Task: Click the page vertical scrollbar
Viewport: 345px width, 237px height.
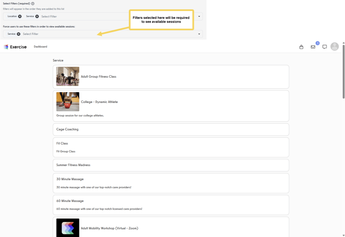Action: coord(343,72)
